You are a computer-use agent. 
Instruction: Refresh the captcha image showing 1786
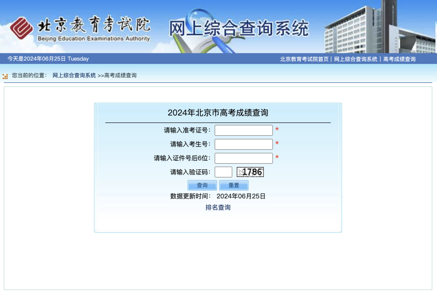coord(250,172)
